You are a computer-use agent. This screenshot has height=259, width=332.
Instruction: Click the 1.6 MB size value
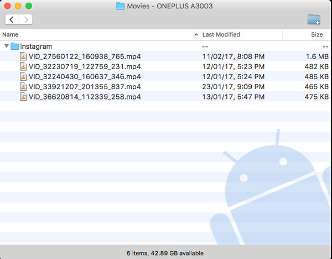(317, 56)
